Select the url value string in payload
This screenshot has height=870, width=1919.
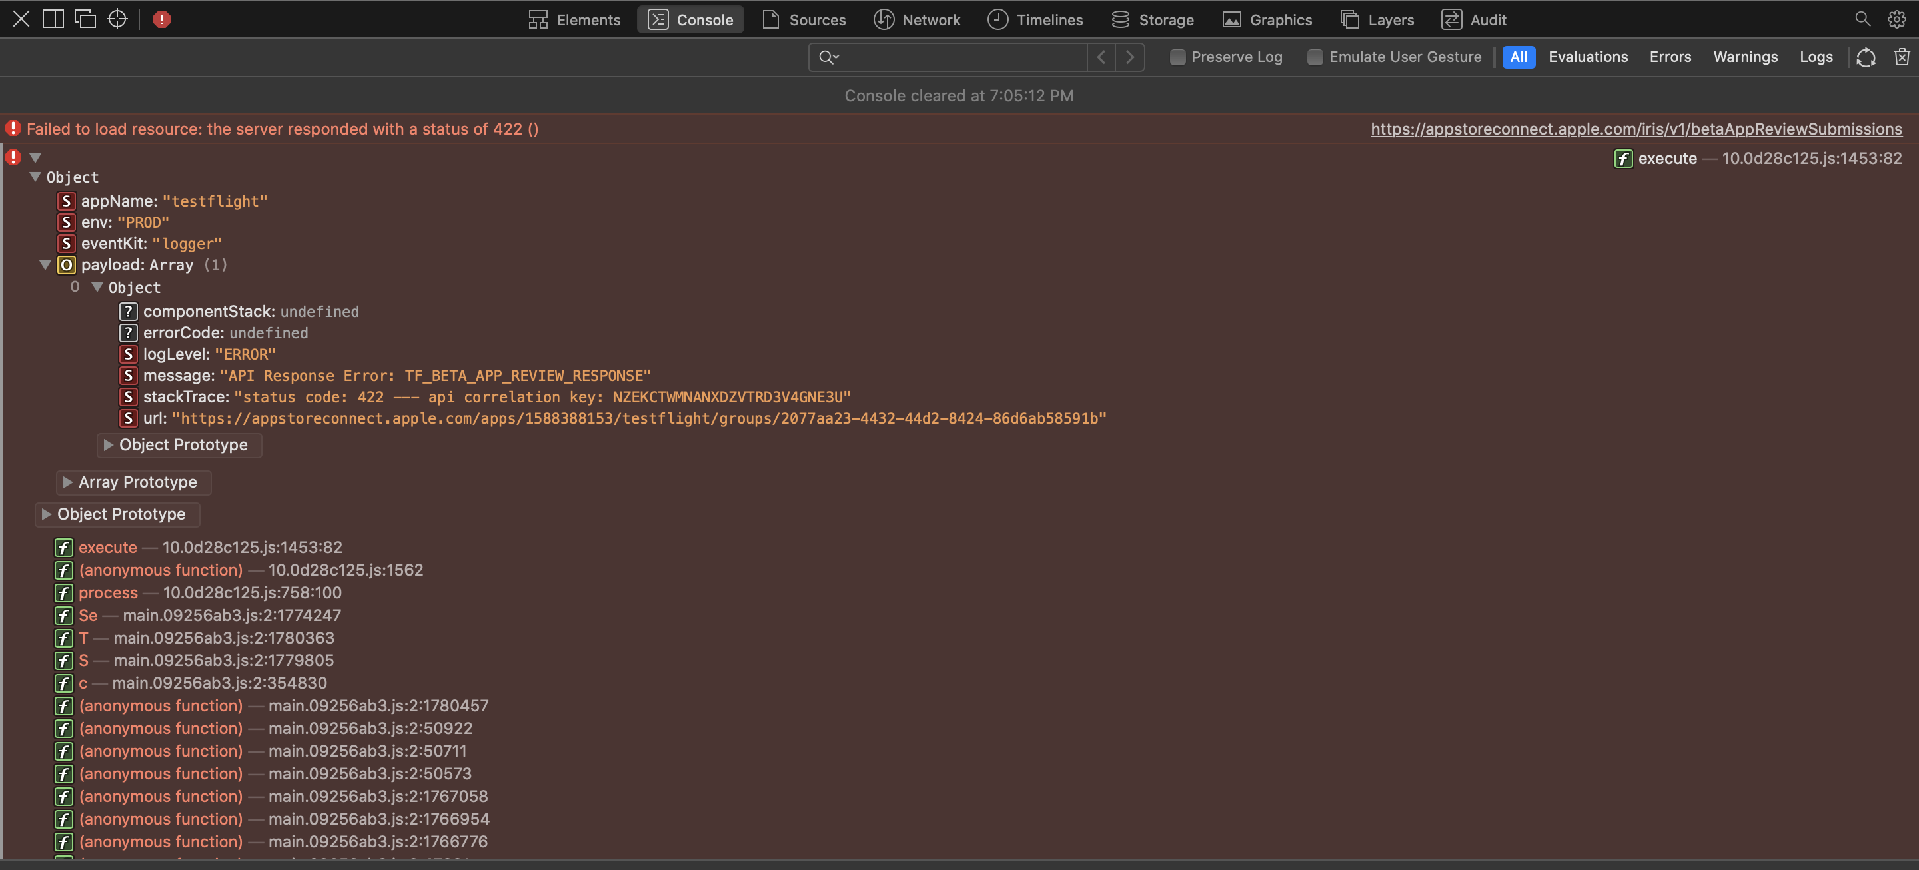click(x=639, y=418)
